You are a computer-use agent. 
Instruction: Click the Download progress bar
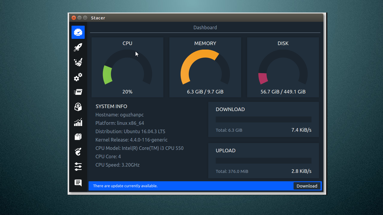click(x=263, y=119)
